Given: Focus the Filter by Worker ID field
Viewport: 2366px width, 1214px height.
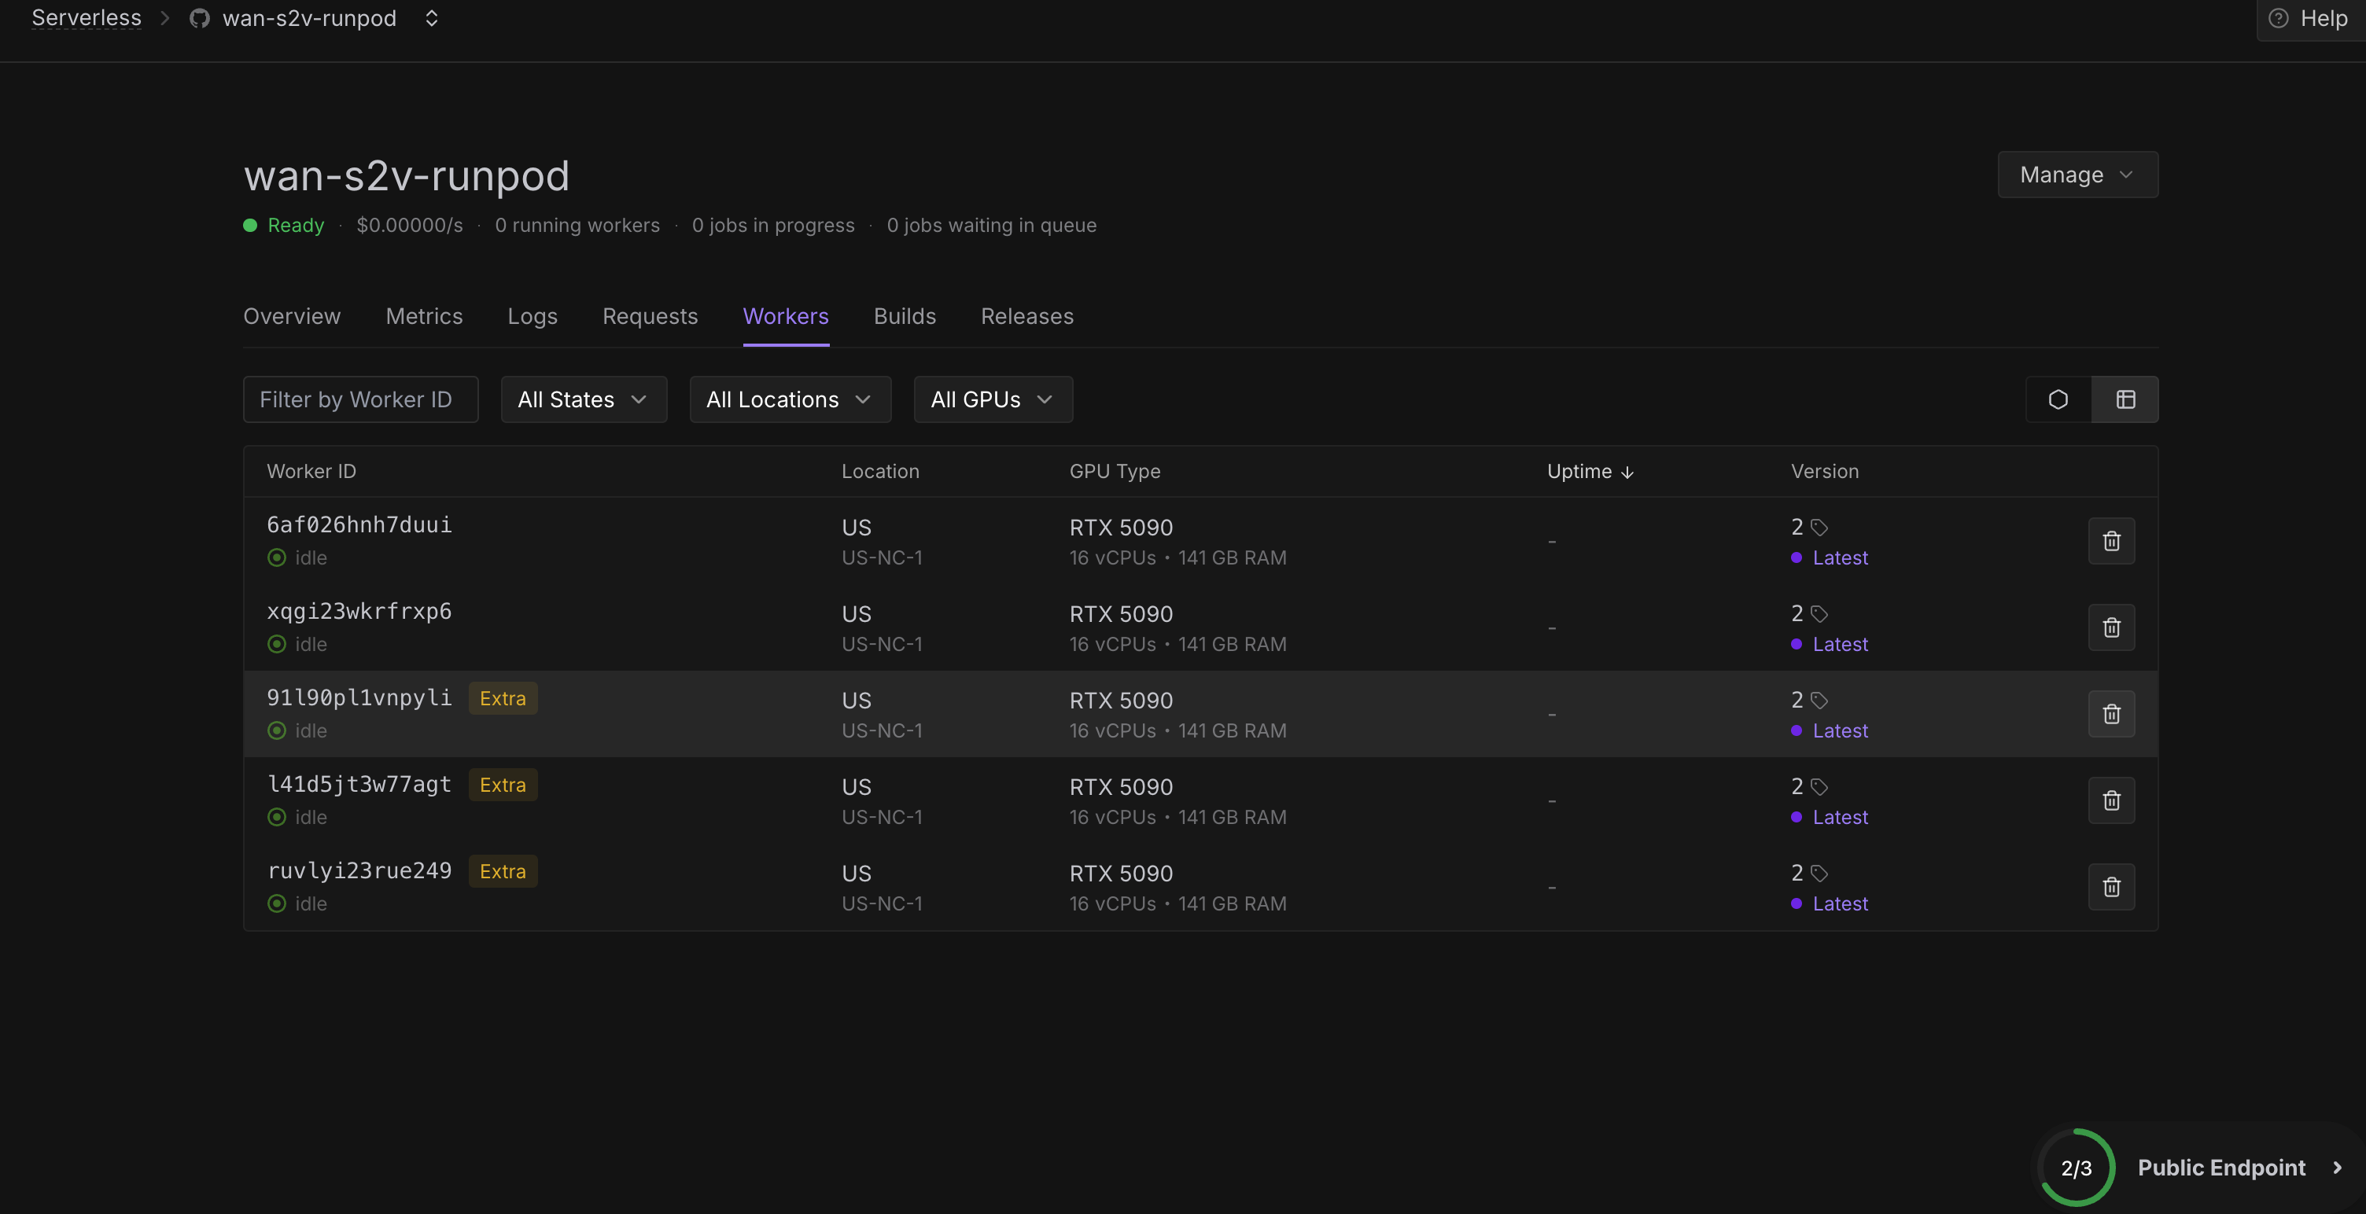Looking at the screenshot, I should [x=360, y=399].
